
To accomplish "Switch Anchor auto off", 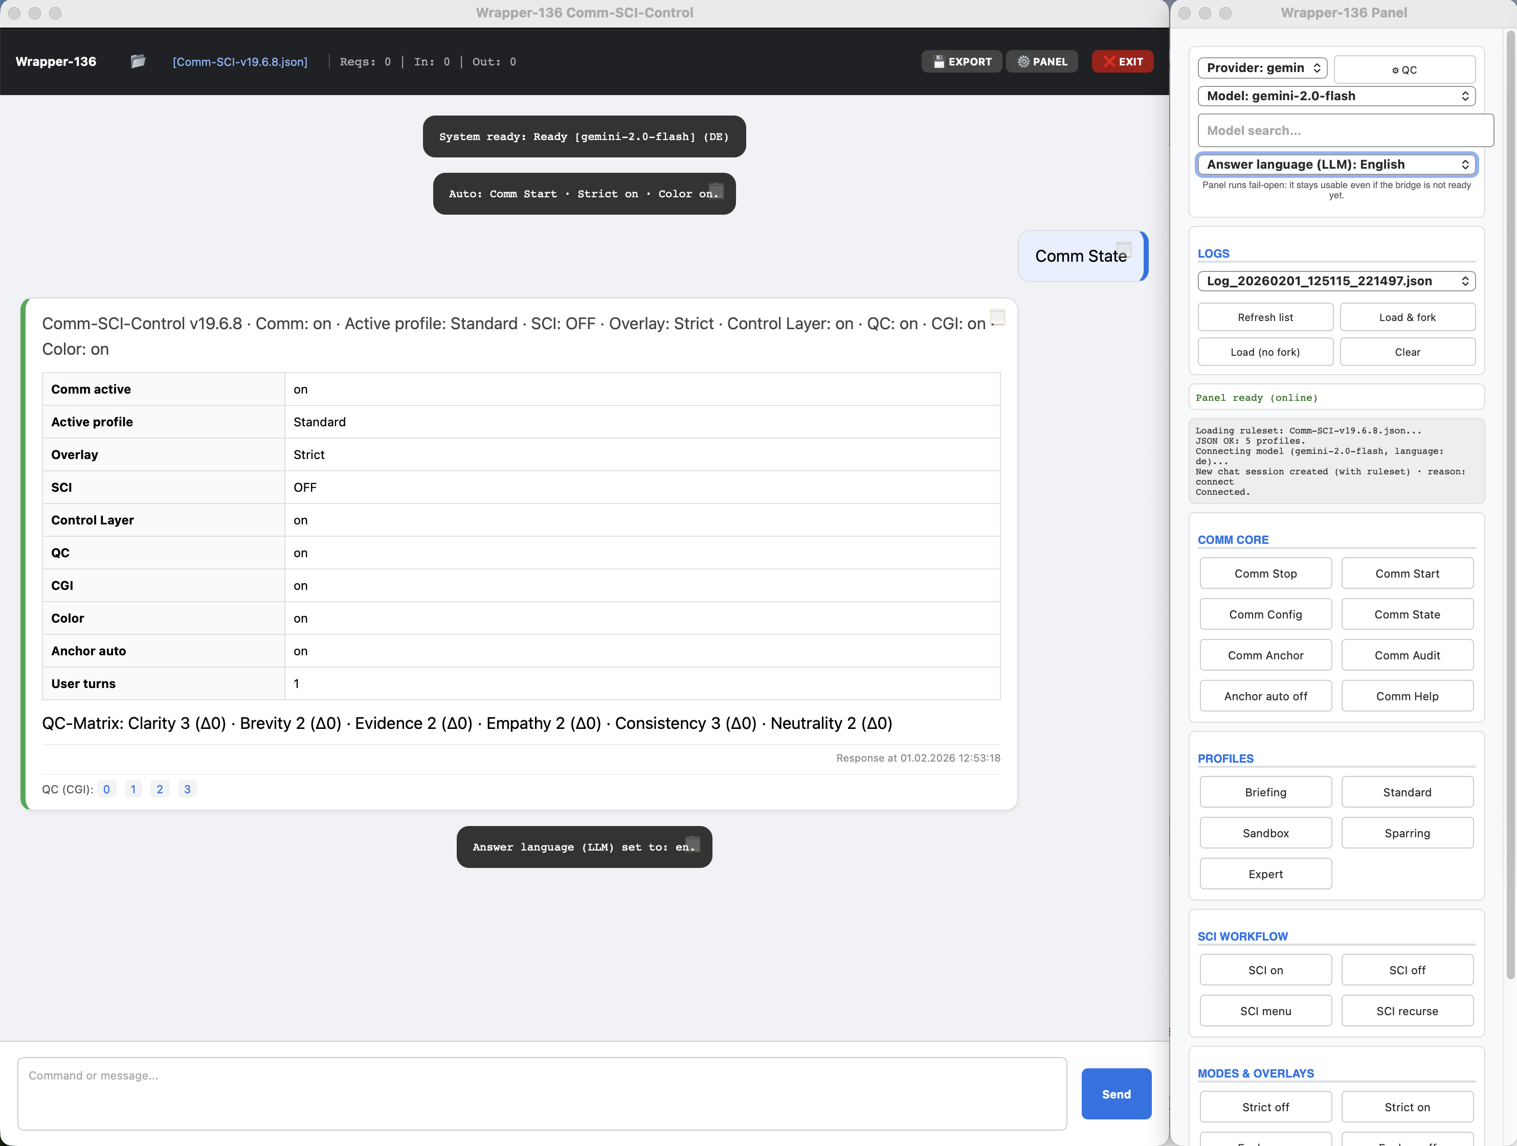I will (x=1265, y=695).
